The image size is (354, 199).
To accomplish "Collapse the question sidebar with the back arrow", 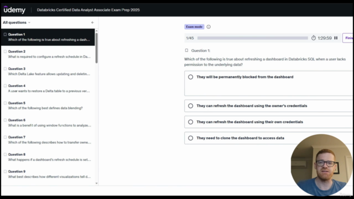I will (x=92, y=23).
